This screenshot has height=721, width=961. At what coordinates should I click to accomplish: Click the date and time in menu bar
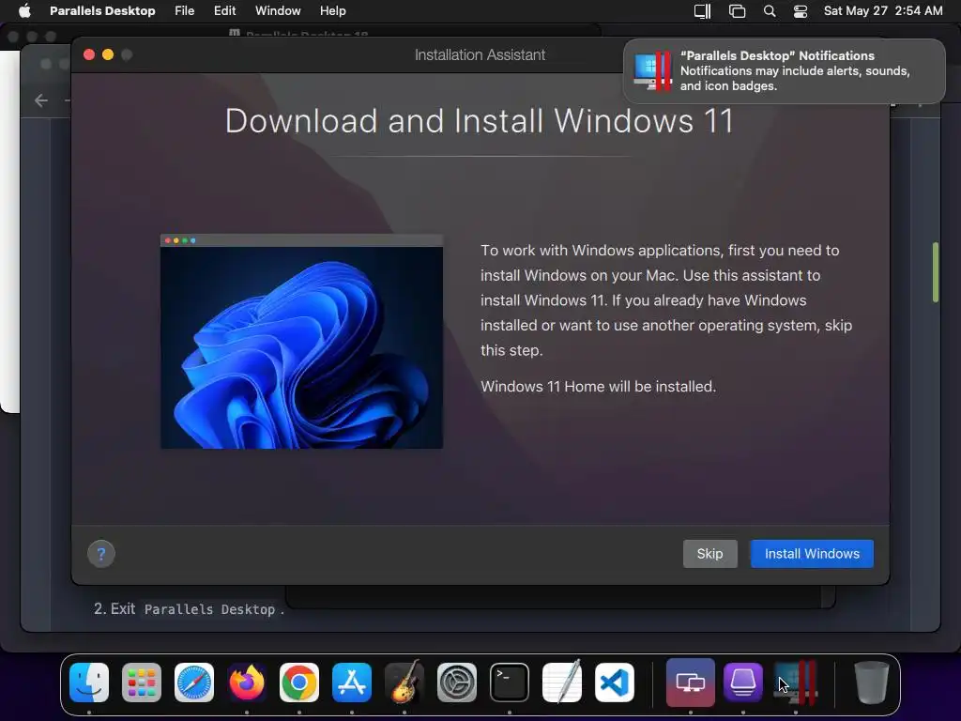coord(883,10)
